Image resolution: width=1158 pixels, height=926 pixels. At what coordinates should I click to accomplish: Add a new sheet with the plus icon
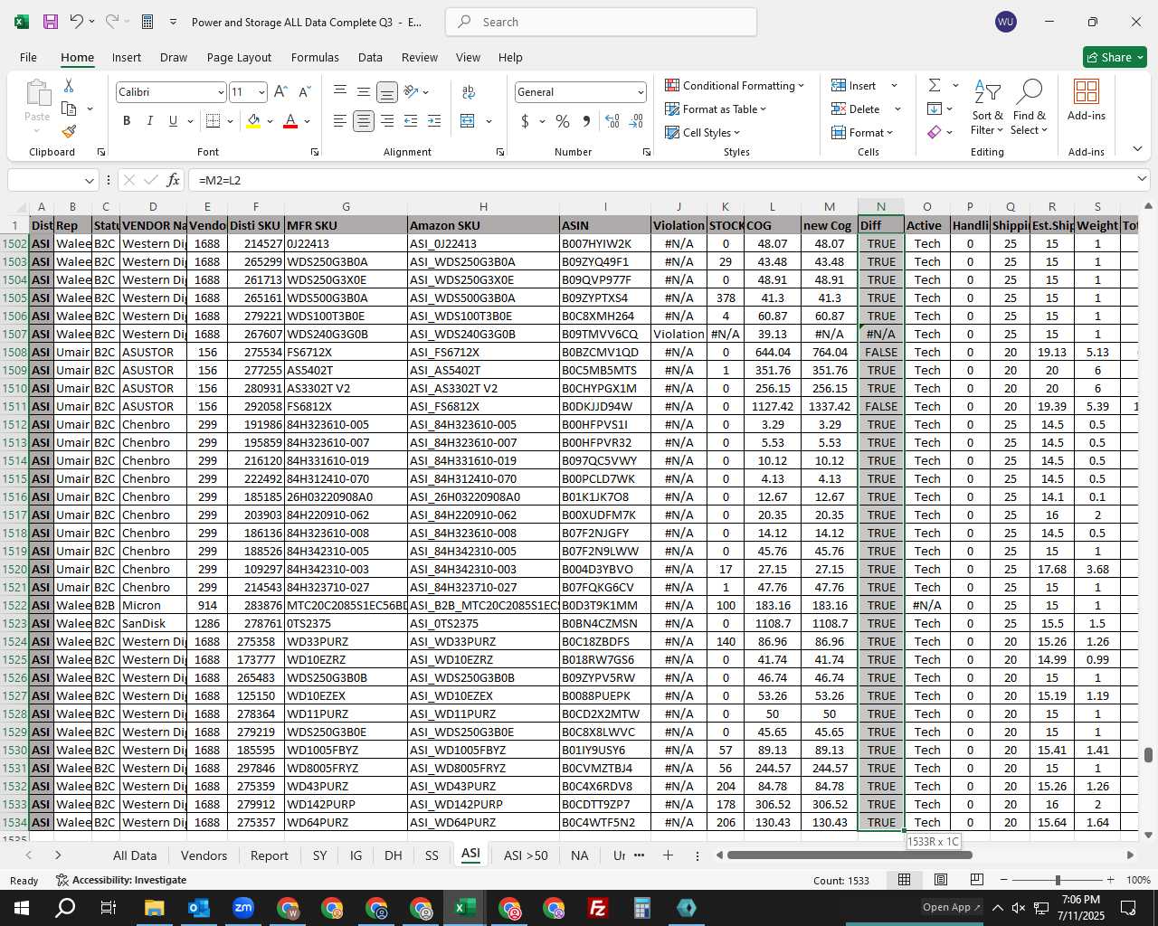668,855
